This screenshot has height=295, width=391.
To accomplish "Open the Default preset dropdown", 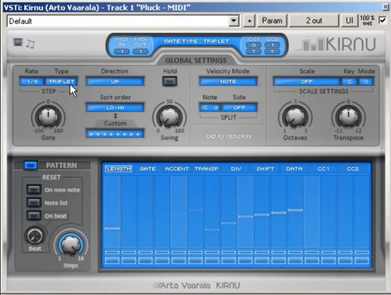I will [234, 21].
